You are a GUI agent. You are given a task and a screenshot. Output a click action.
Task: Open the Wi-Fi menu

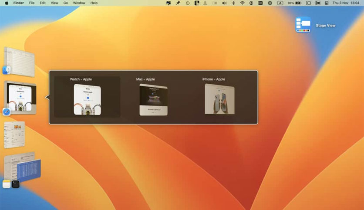pyautogui.click(x=242, y=3)
